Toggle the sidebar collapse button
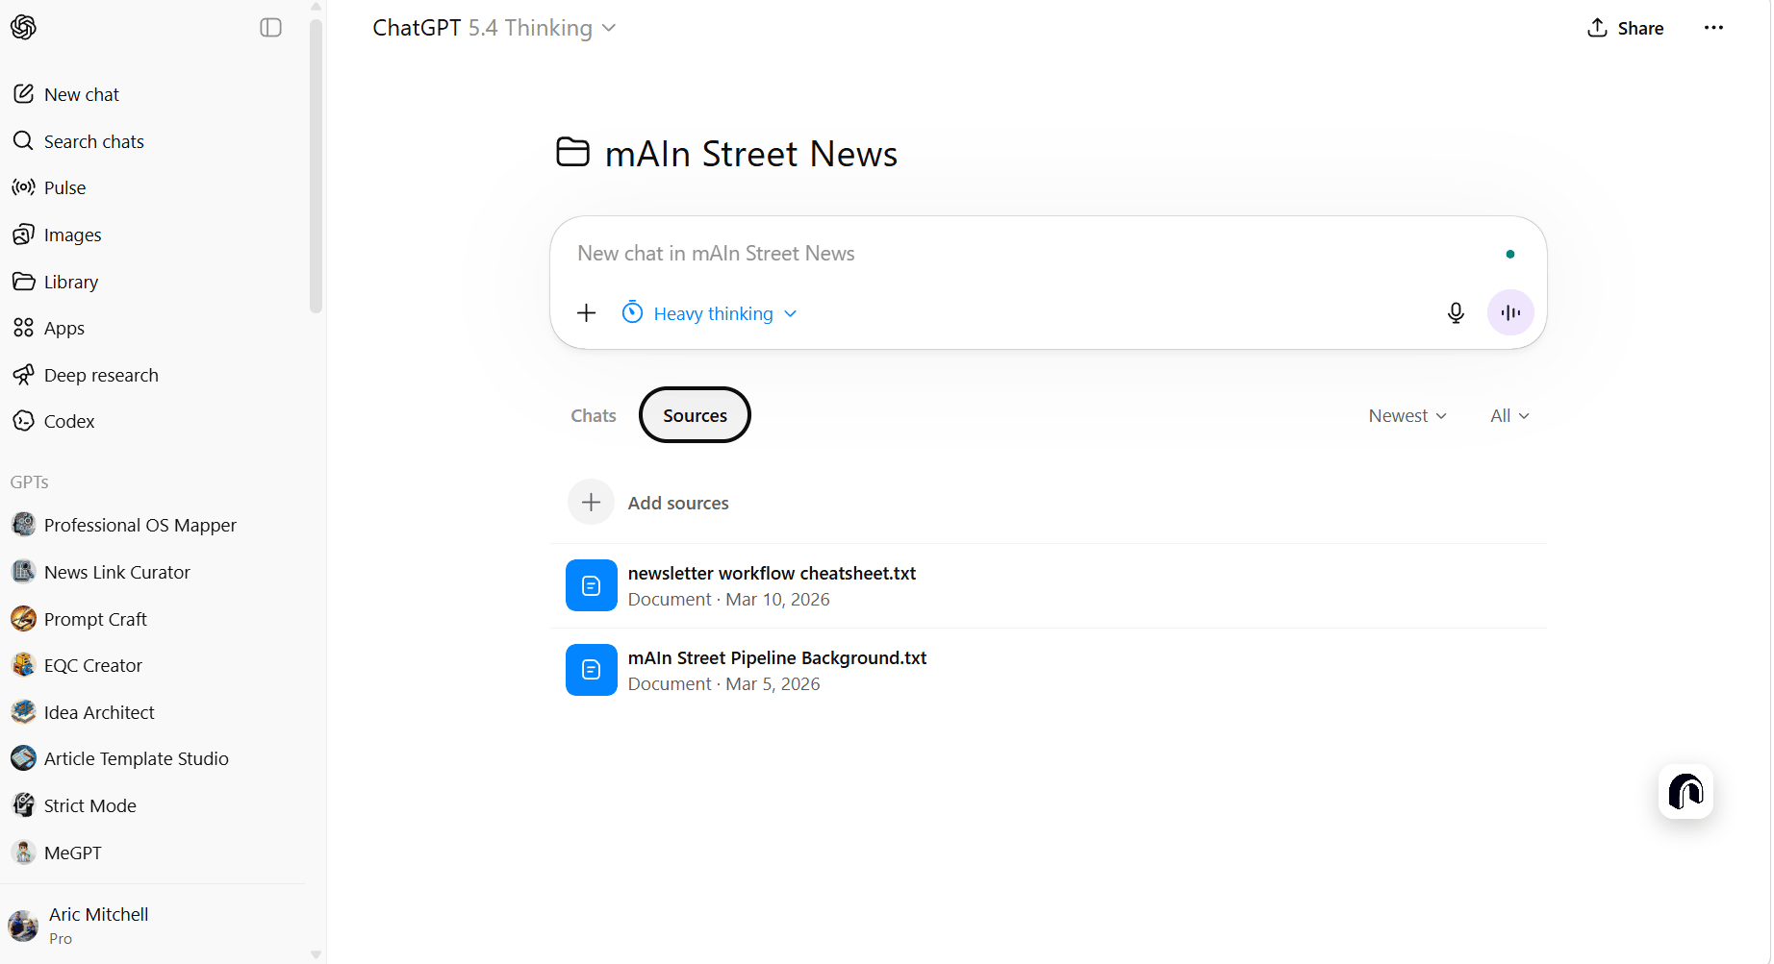Screen dimensions: 1774x964 coord(271,28)
